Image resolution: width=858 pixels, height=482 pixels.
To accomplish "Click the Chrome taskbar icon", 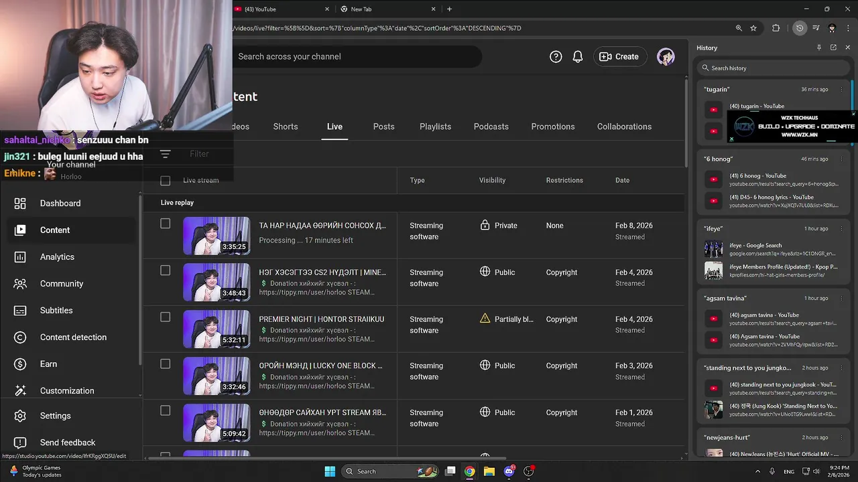I will [x=470, y=471].
